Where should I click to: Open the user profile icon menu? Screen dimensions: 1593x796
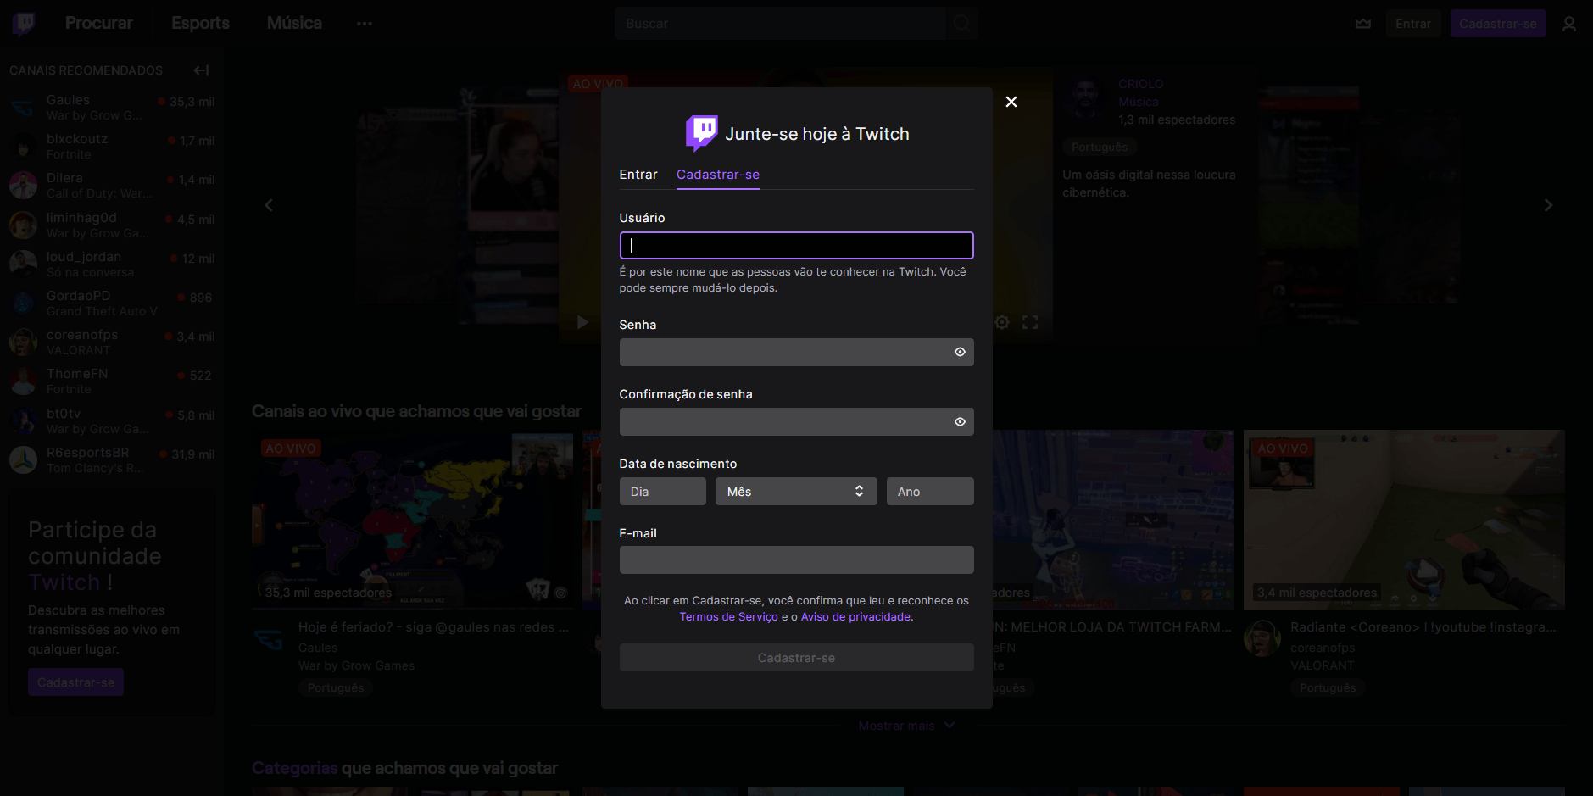pyautogui.click(x=1568, y=24)
